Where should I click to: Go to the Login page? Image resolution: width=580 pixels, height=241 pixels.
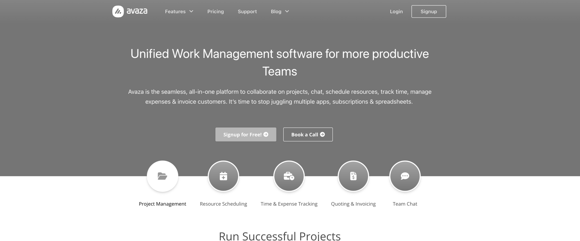pyautogui.click(x=396, y=11)
